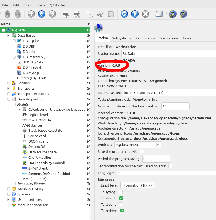Switch to the Subsystems tab
216x220 pixels.
pyautogui.click(x=122, y=38)
